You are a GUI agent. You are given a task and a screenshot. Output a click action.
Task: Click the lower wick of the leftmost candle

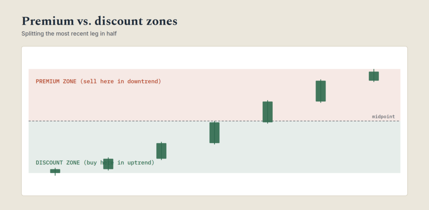click(x=55, y=174)
